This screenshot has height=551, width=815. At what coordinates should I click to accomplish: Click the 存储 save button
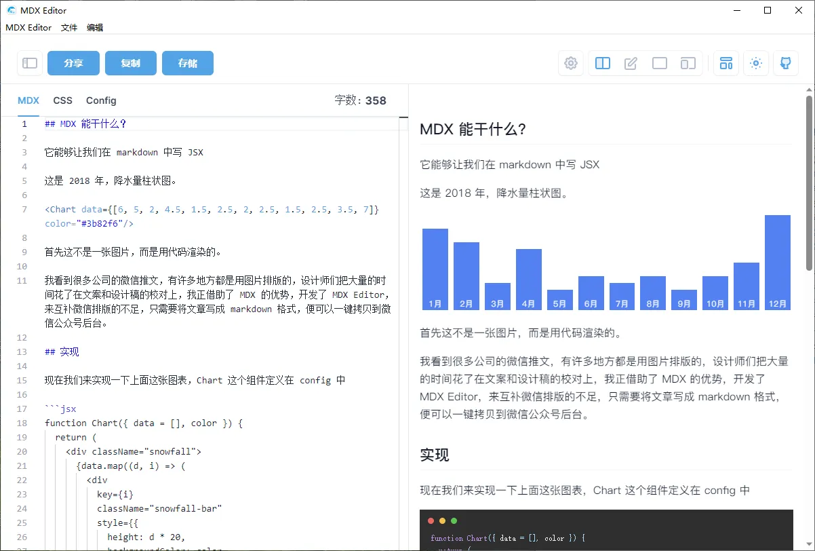tap(188, 63)
